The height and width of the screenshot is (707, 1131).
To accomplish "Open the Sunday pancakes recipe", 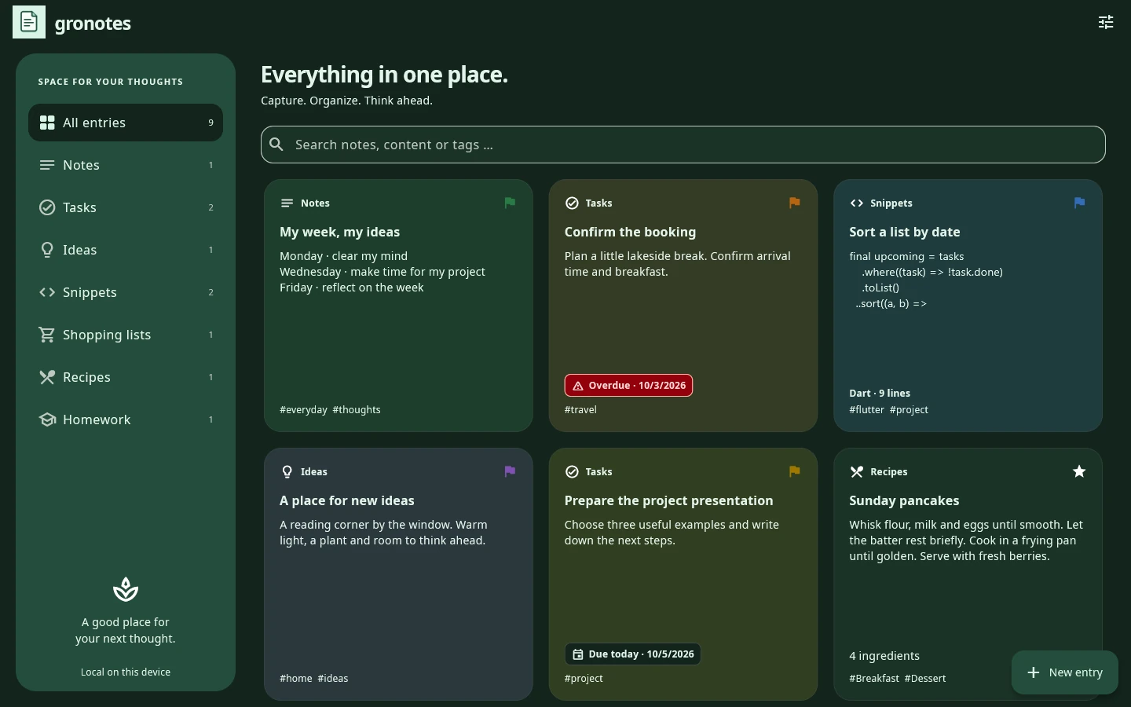I will [968, 574].
